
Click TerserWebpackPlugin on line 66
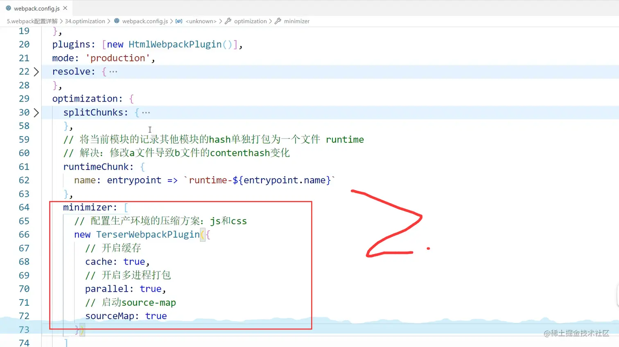coord(148,234)
